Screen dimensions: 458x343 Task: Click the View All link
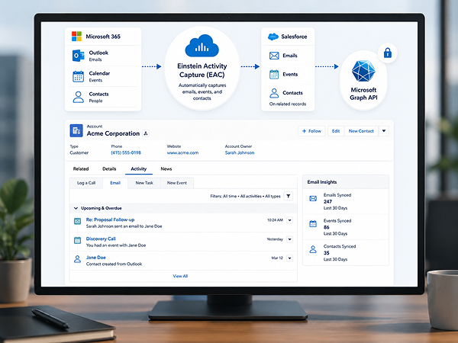click(180, 276)
